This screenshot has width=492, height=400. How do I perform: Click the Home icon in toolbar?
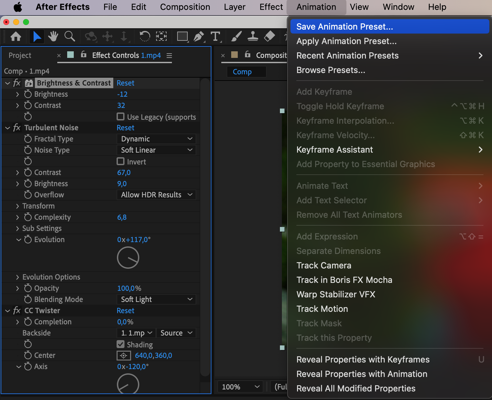(16, 36)
